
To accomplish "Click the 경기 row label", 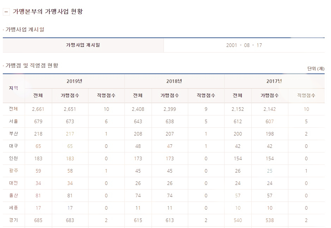I will click(x=13, y=220).
